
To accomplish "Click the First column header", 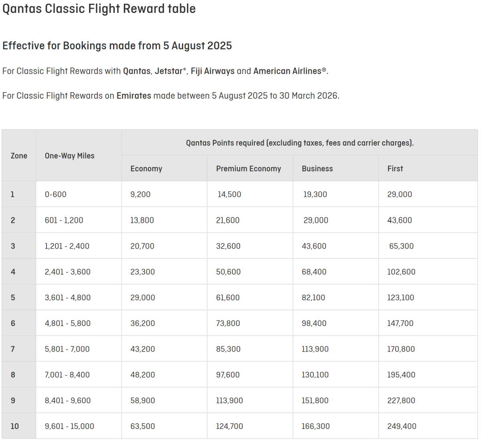I will pyautogui.click(x=395, y=169).
